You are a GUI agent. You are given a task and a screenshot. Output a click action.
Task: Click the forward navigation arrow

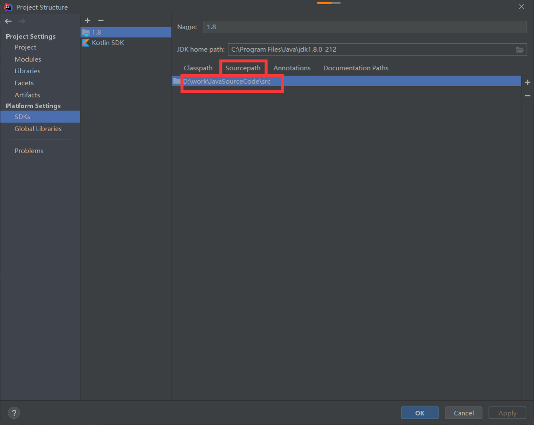click(22, 21)
